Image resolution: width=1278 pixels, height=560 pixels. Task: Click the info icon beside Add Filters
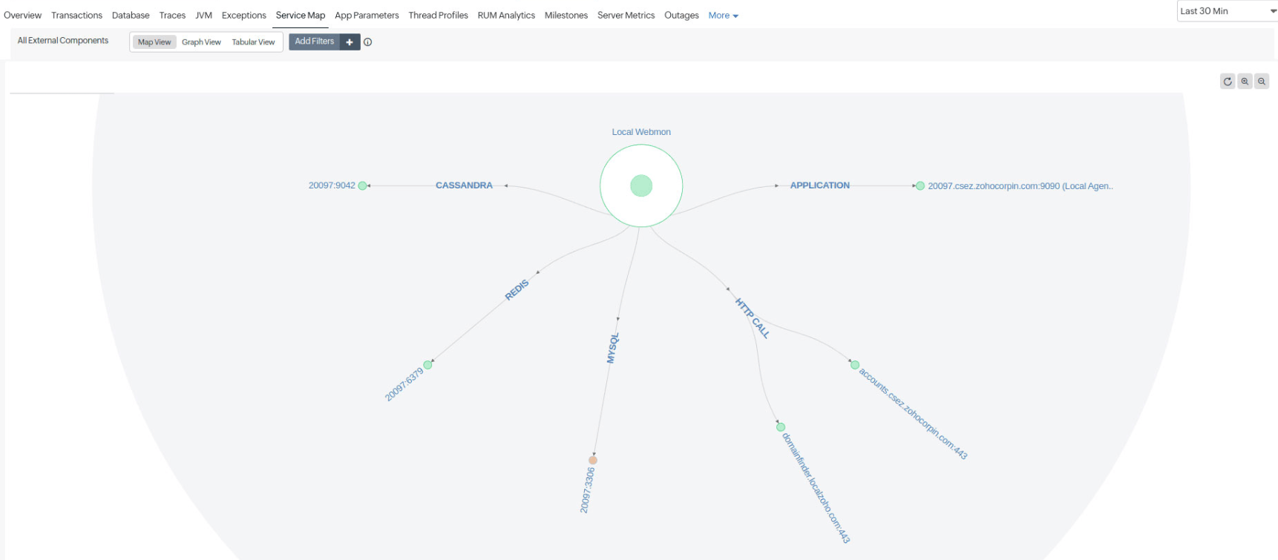coord(367,42)
